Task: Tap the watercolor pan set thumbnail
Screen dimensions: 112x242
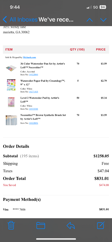Action: coord(11,68)
